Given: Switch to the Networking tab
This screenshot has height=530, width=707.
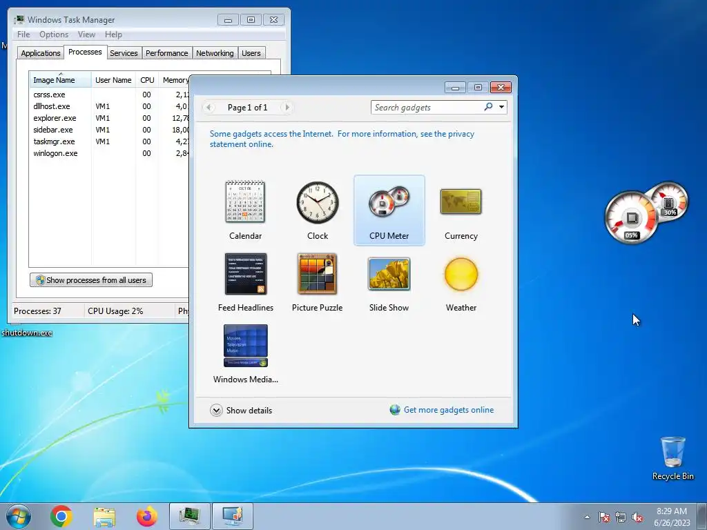Looking at the screenshot, I should click(215, 53).
